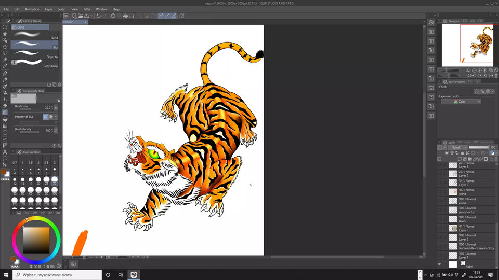The width and height of the screenshot is (499, 280).
Task: Open the Filter menu
Action: click(87, 9)
